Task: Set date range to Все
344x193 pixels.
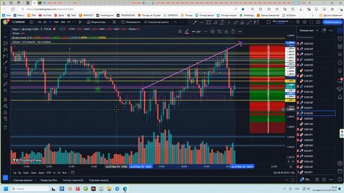Action: (x=64, y=173)
